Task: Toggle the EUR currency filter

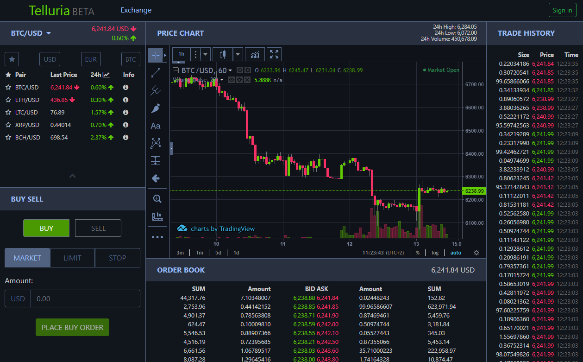Action: pos(91,59)
